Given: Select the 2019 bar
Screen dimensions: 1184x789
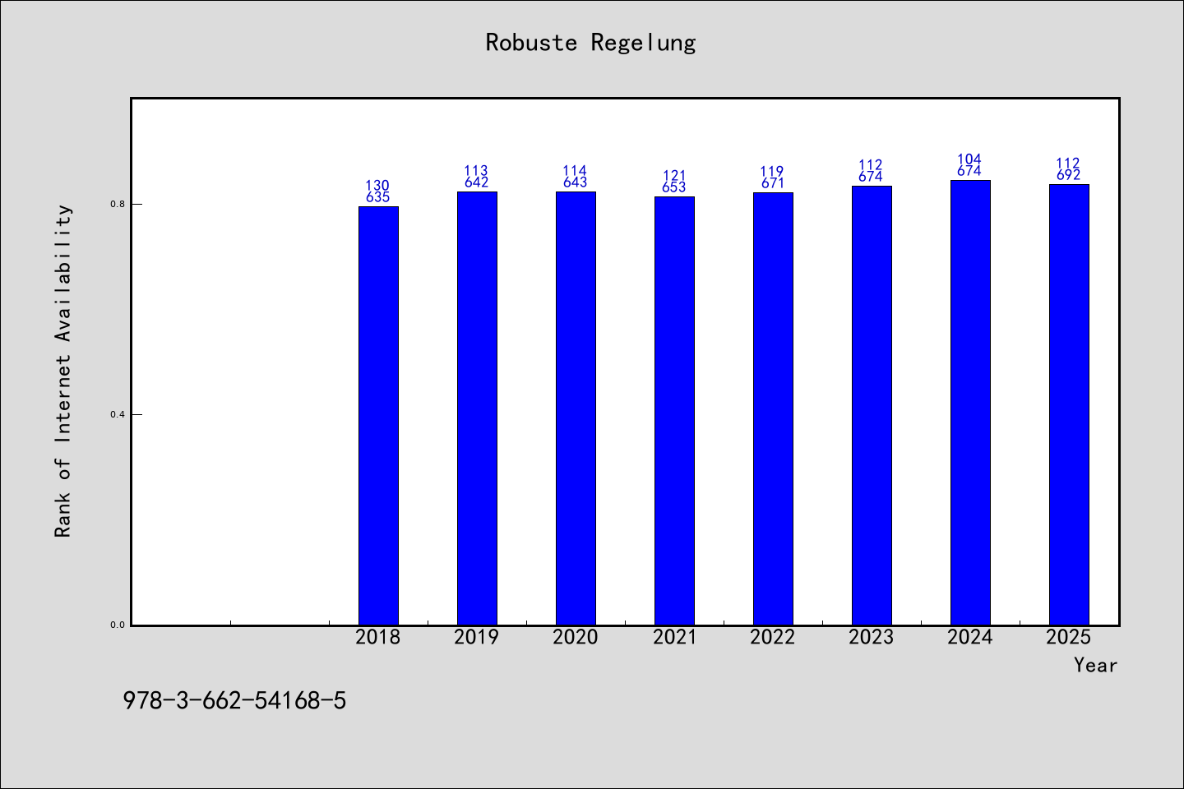Looking at the screenshot, I should 477,408.
